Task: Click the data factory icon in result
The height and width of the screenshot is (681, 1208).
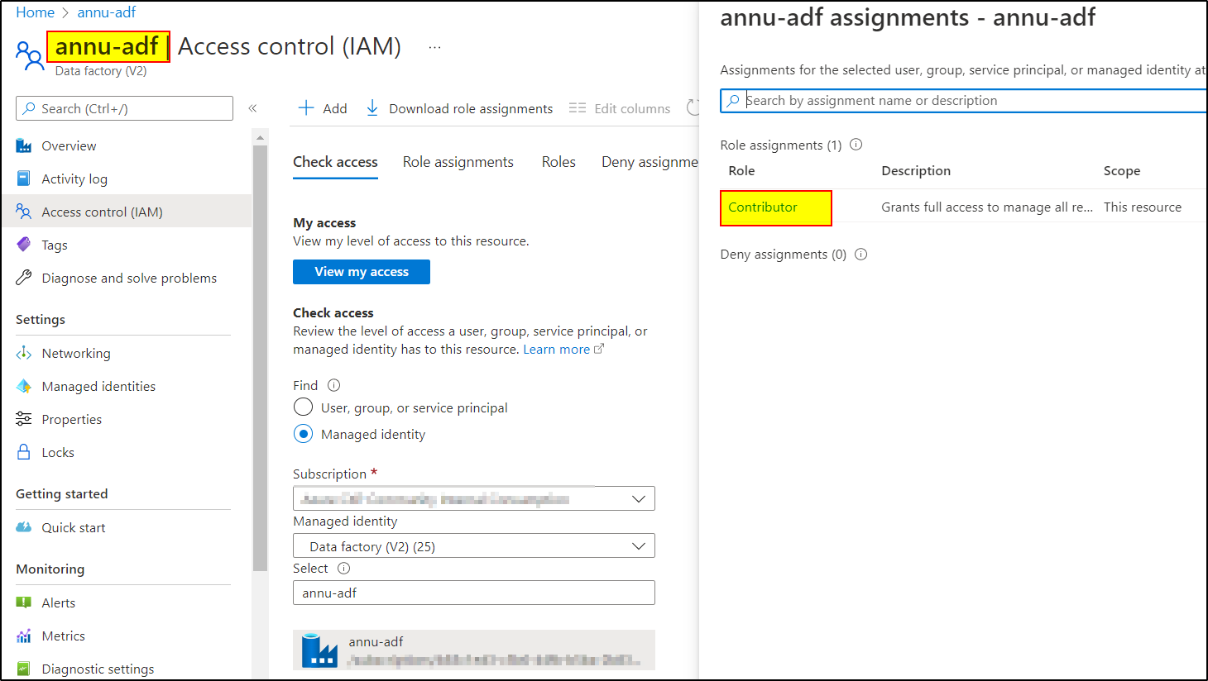Action: click(x=319, y=650)
